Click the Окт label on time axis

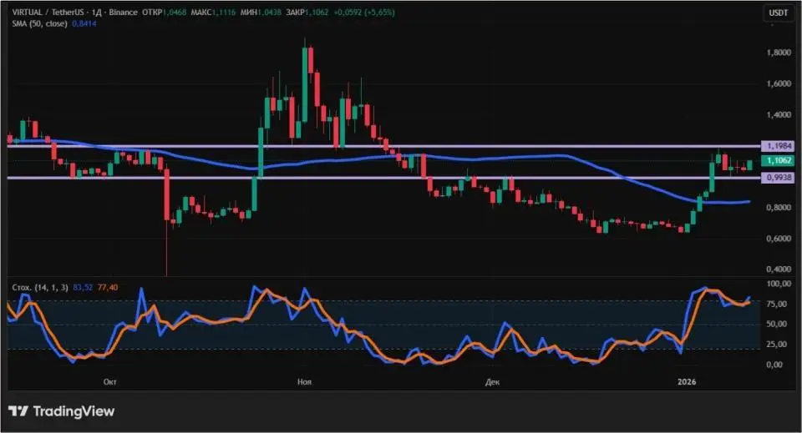(109, 381)
